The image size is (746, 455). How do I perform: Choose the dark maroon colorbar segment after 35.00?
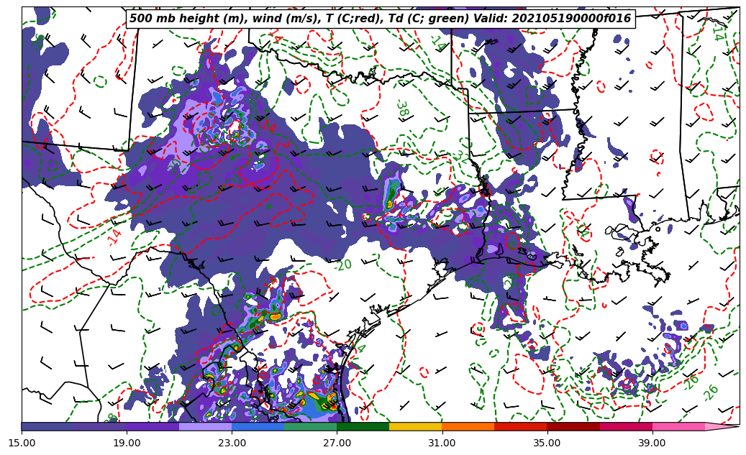573,426
